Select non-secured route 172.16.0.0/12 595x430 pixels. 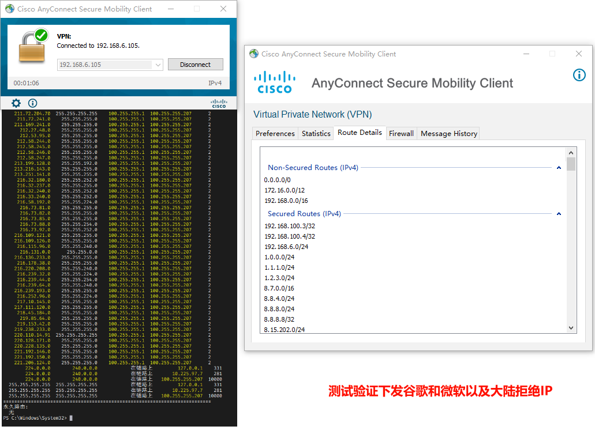click(285, 190)
